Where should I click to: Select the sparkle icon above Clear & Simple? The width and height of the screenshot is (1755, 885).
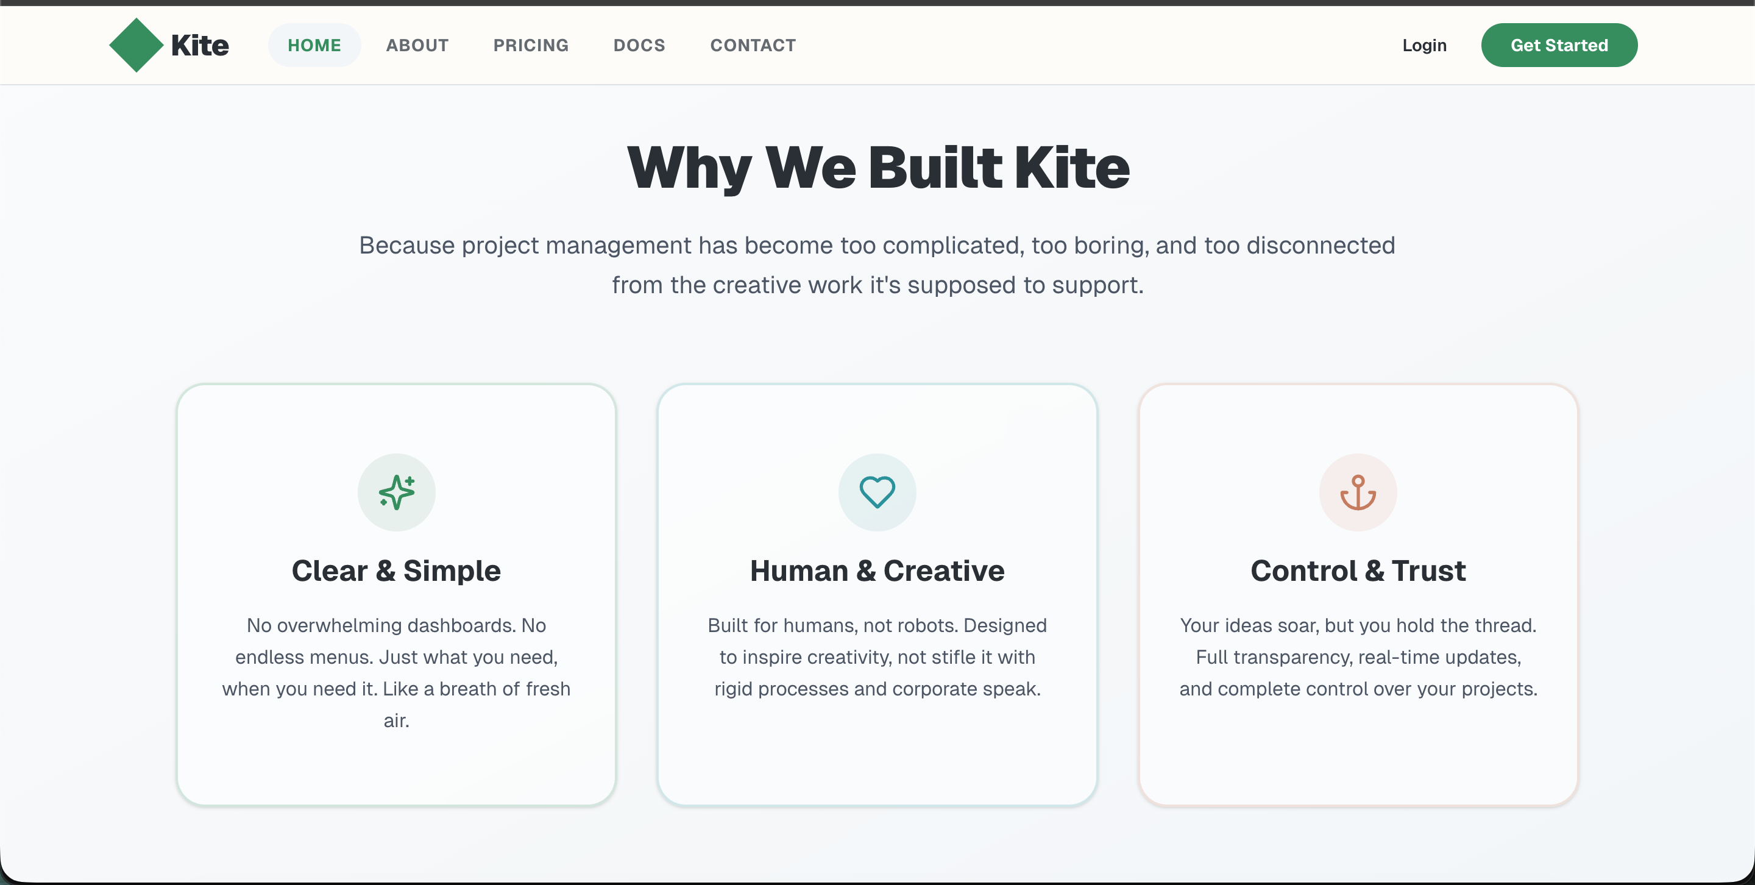click(x=396, y=492)
